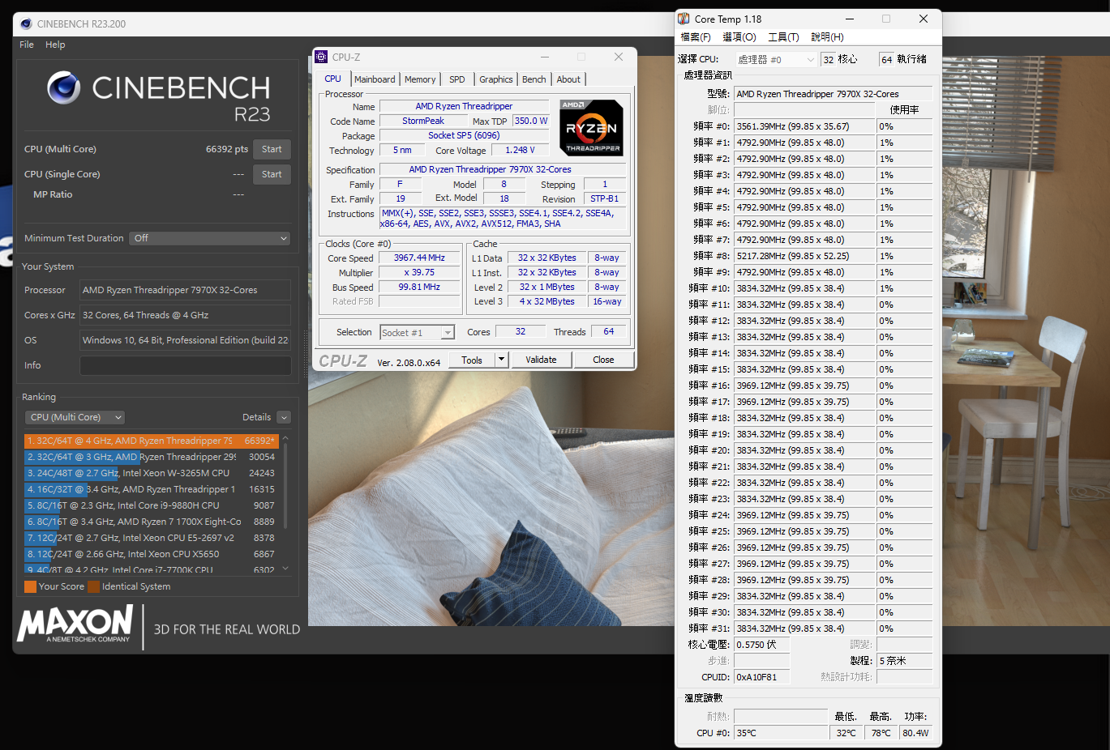The image size is (1110, 750).
Task: Open the CPU (Multi Core) ranking dropdown
Action: pyautogui.click(x=75, y=417)
